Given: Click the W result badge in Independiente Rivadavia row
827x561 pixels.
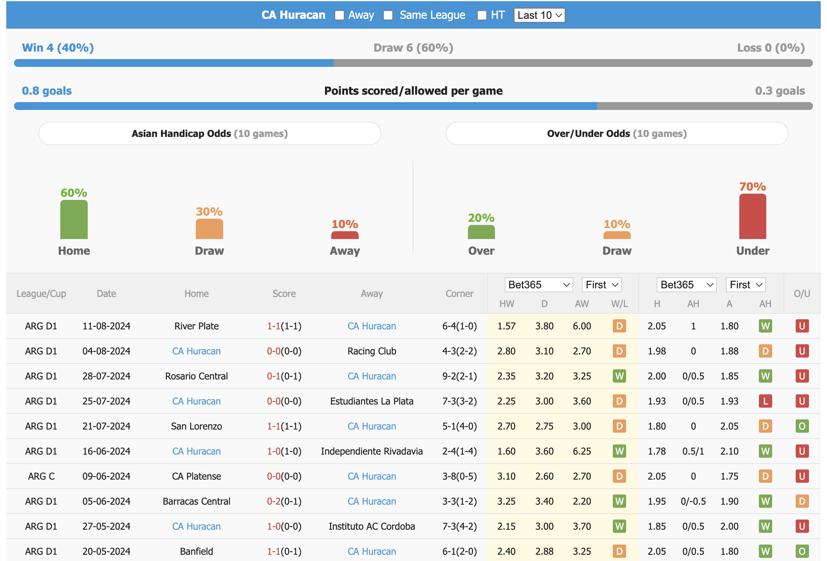Looking at the screenshot, I should 619,451.
